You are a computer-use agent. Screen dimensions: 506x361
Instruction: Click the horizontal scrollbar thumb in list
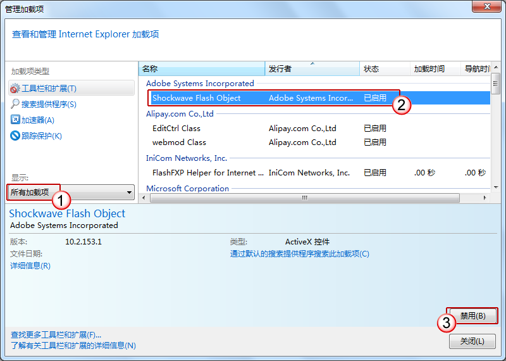[x=304, y=198]
